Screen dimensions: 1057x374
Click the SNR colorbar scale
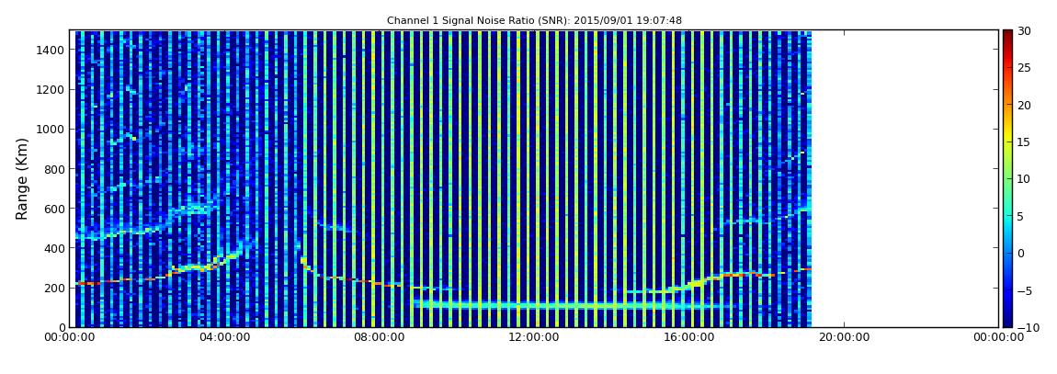click(1007, 178)
